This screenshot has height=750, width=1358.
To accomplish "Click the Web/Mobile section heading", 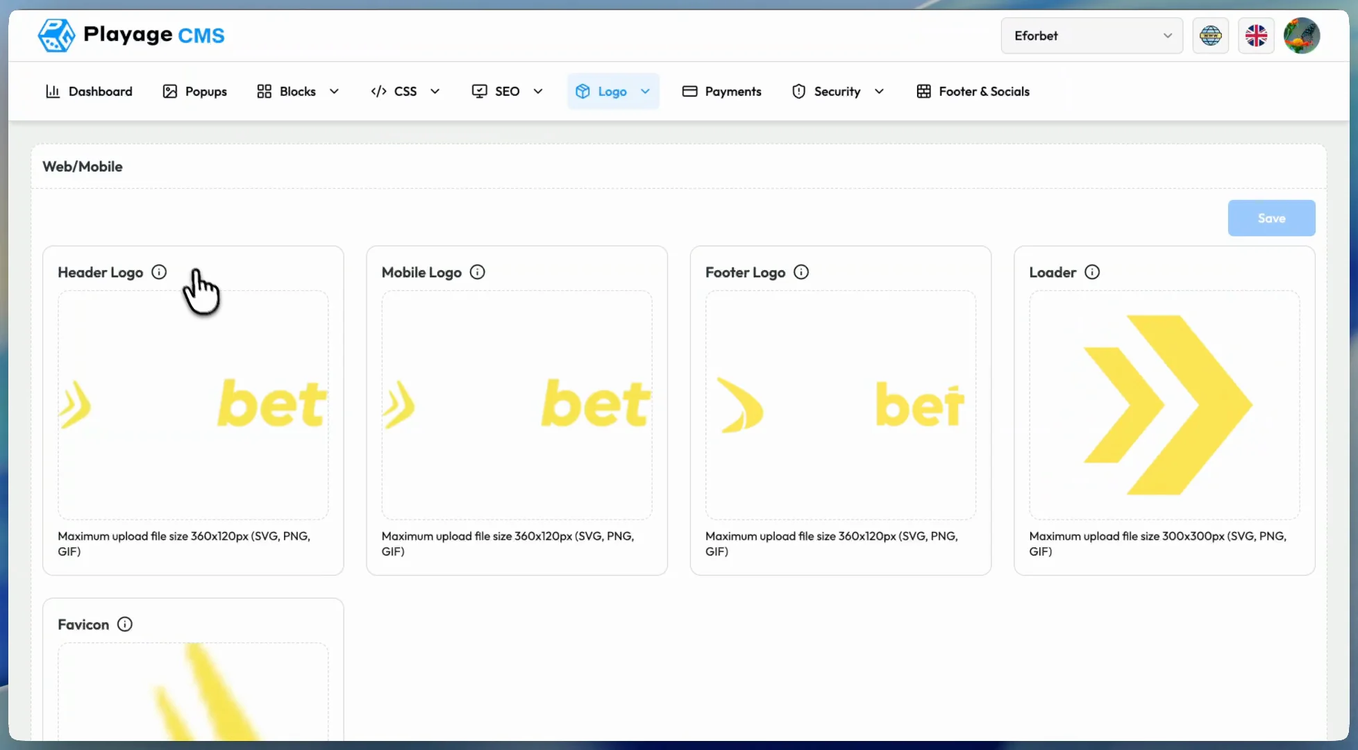I will [83, 167].
